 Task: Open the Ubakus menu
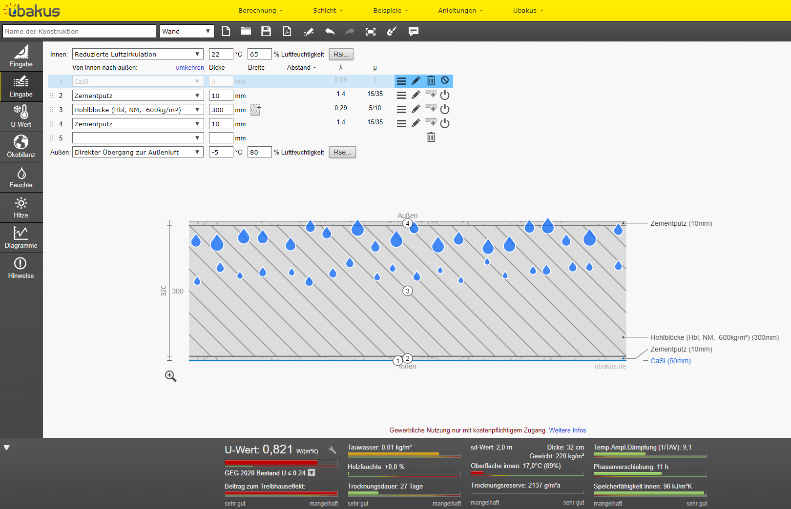(x=528, y=10)
